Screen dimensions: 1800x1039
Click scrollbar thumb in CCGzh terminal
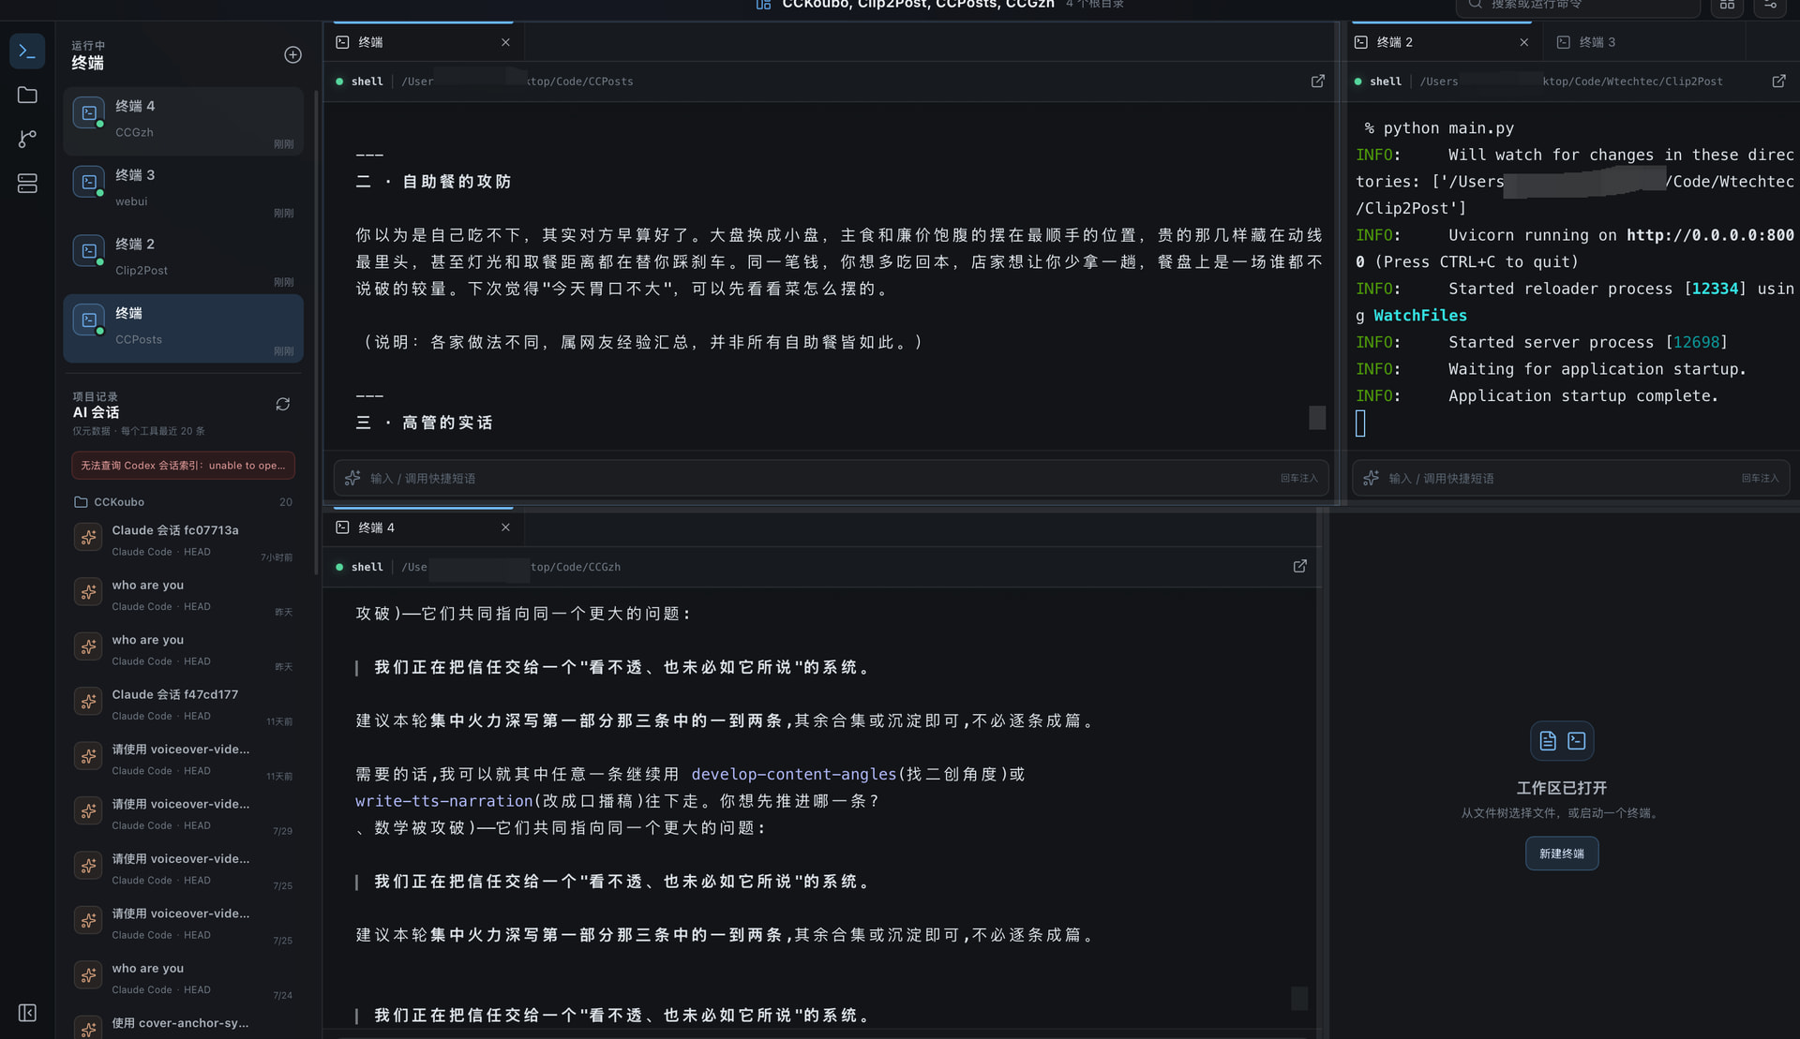pyautogui.click(x=1299, y=998)
